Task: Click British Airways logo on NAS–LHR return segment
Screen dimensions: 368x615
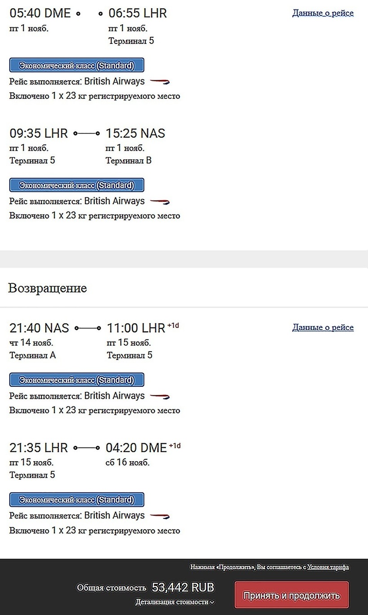Action: point(159,397)
